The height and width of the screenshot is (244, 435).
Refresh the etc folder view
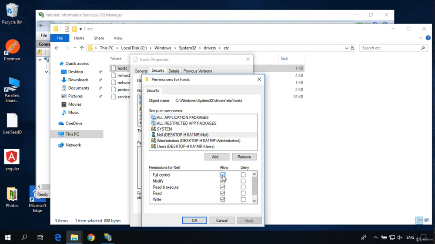pyautogui.click(x=352, y=48)
